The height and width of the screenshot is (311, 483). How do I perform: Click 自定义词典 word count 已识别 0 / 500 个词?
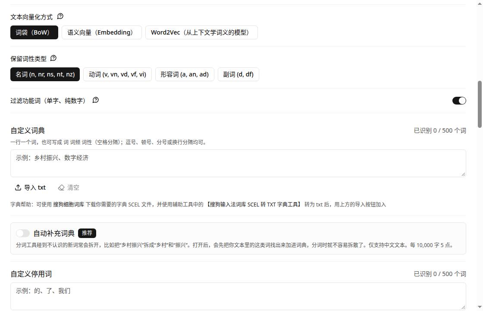click(x=440, y=130)
